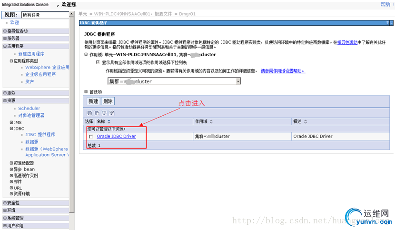Open the 企业级应用程序 navigation link
This screenshot has height=230, width=395.
40,74
